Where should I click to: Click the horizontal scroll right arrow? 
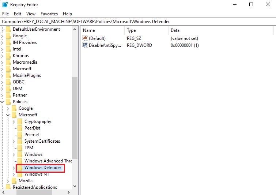click(x=69, y=192)
